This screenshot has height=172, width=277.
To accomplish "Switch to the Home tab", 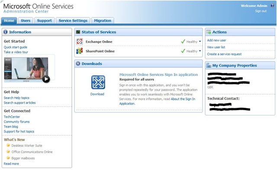I will pyautogui.click(x=9, y=21).
